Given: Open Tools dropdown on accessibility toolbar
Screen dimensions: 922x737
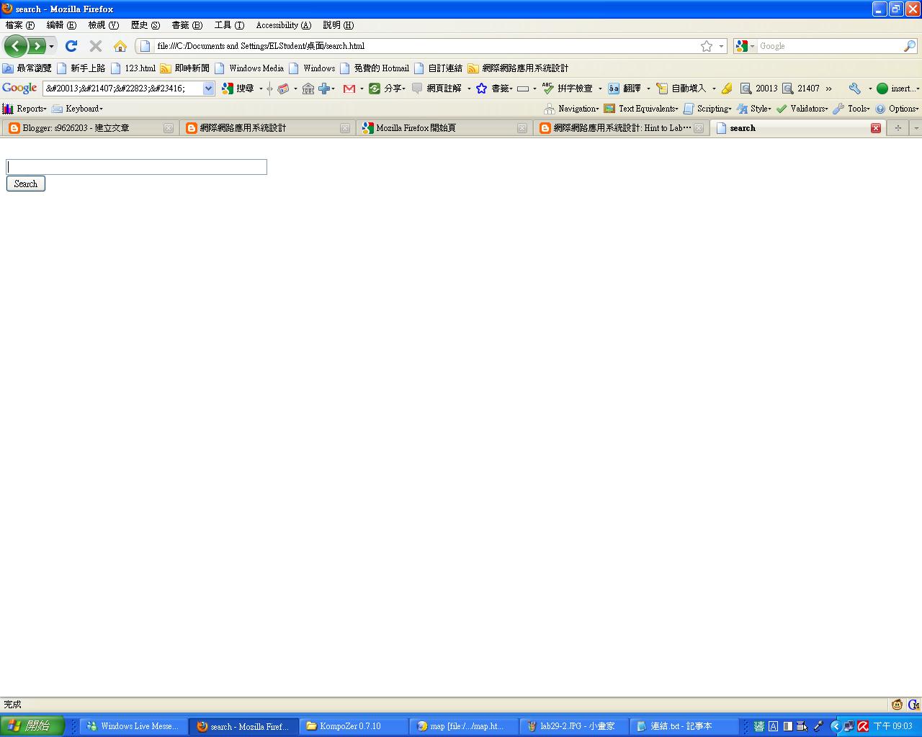Looking at the screenshot, I should (851, 109).
